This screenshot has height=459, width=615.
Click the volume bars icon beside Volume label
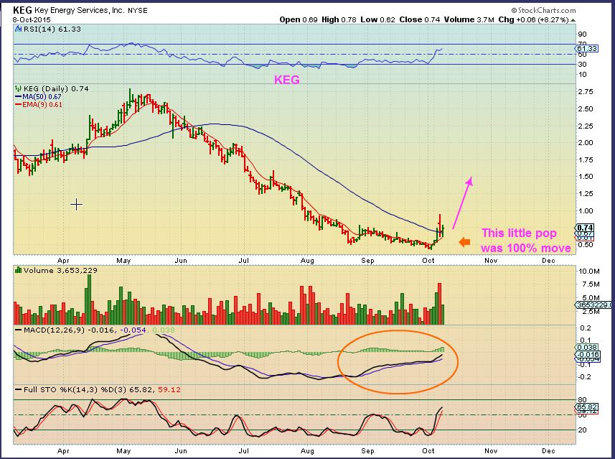[18, 270]
